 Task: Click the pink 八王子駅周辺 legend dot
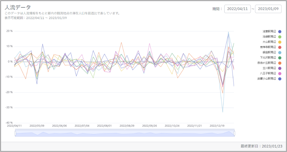(x=280, y=74)
